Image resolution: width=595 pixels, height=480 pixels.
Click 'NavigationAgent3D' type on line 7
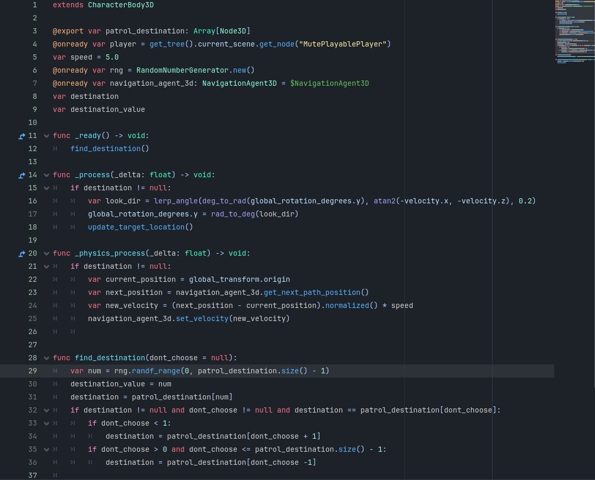(x=239, y=84)
